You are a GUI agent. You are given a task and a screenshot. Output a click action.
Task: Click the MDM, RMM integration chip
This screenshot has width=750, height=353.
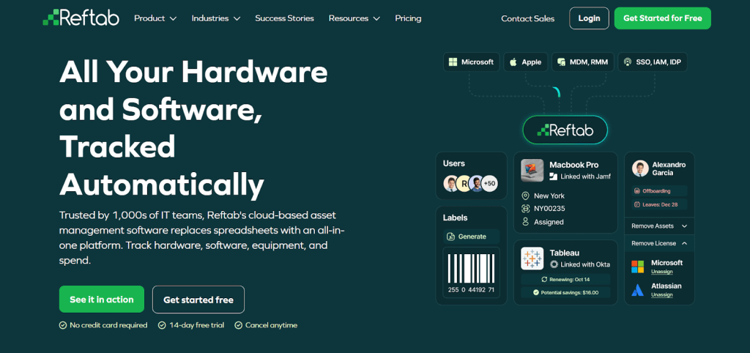pos(582,62)
